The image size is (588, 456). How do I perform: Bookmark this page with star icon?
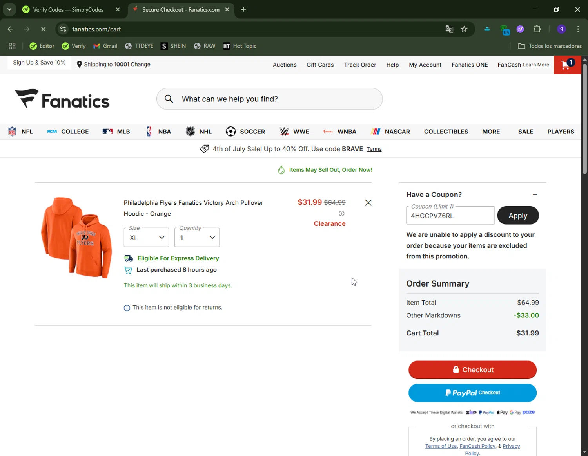tap(464, 29)
